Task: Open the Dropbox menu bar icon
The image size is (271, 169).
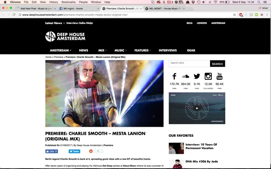Action: click(x=193, y=2)
